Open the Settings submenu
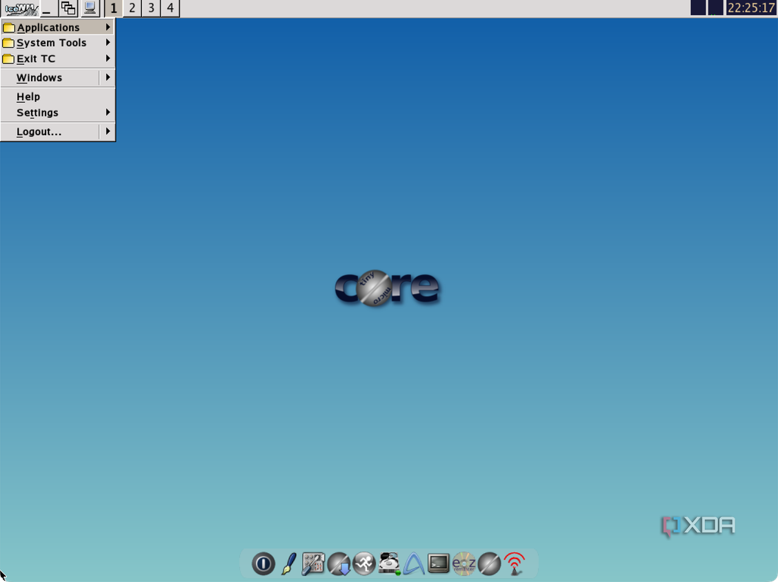This screenshot has width=778, height=582. pos(57,112)
